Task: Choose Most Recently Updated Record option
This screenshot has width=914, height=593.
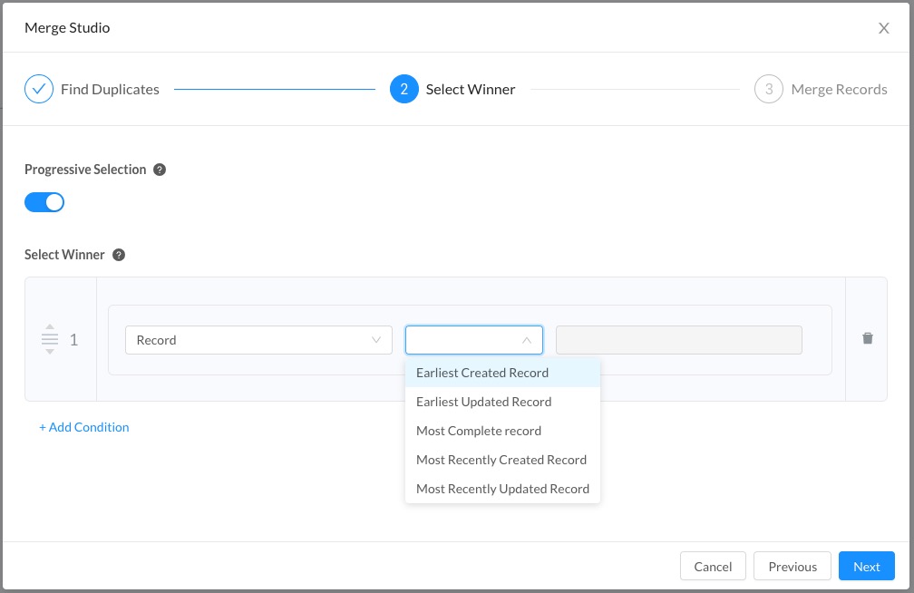Action: [x=502, y=490]
